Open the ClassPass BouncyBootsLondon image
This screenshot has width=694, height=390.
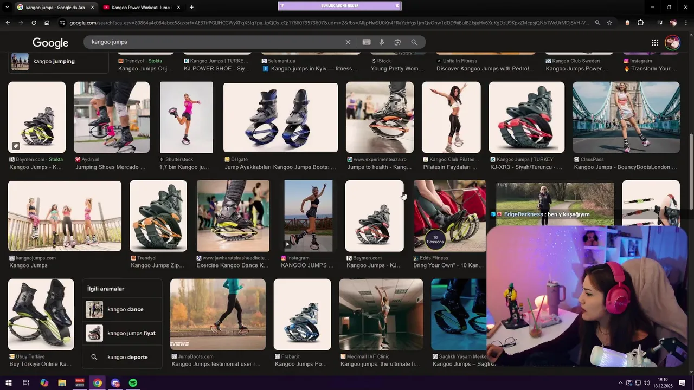(626, 118)
